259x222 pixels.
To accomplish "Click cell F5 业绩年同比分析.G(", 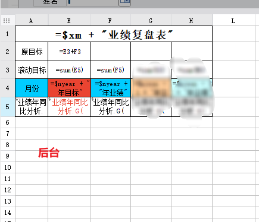I will (x=111, y=107).
